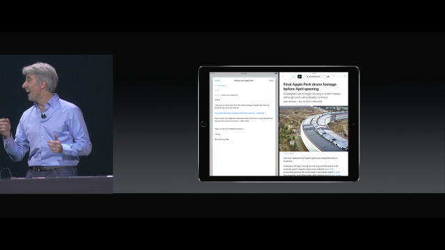The image size is (445, 250).
Task: Add a new Safari tab with plus
Action: (x=339, y=76)
